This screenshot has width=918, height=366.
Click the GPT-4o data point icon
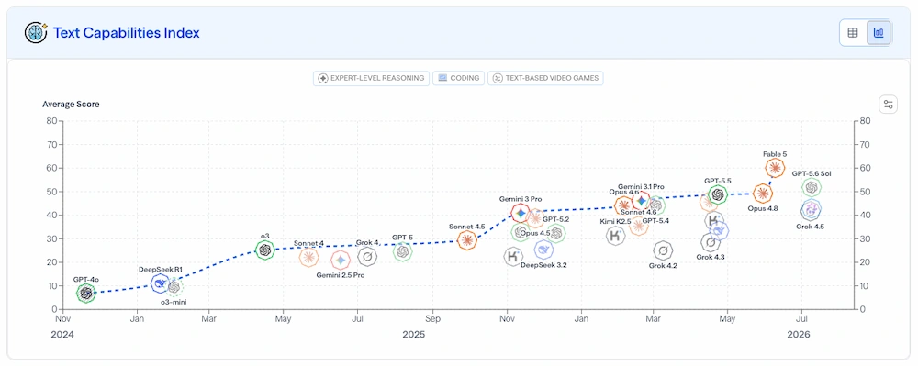coord(86,293)
